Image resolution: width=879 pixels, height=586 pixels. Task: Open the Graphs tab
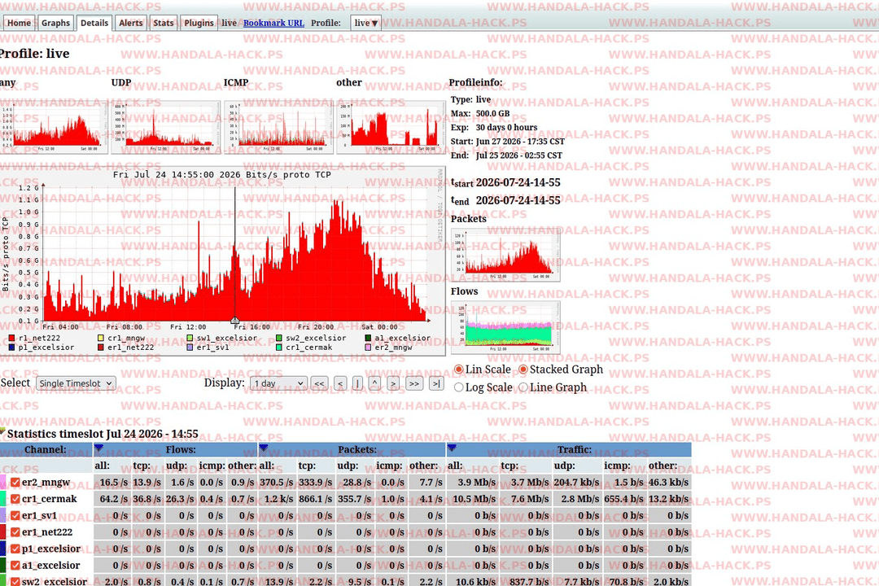pyautogui.click(x=55, y=23)
